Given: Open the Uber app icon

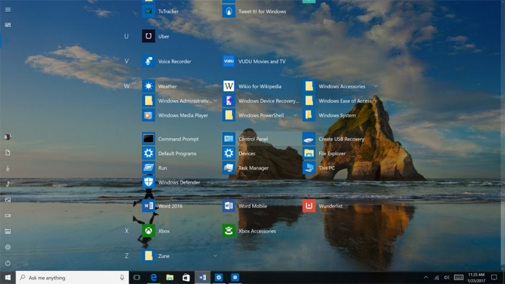Looking at the screenshot, I should [x=149, y=36].
